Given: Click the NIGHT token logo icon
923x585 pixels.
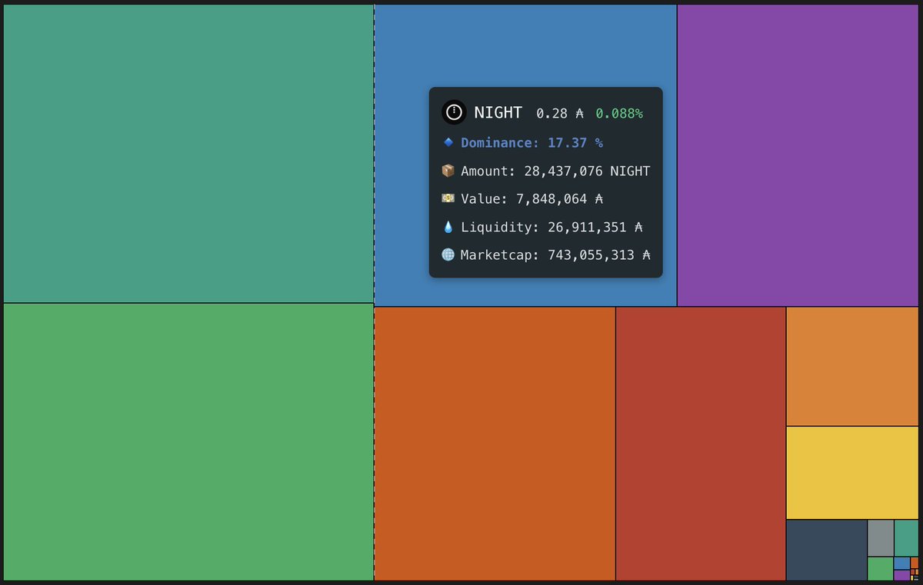Looking at the screenshot, I should (x=454, y=112).
